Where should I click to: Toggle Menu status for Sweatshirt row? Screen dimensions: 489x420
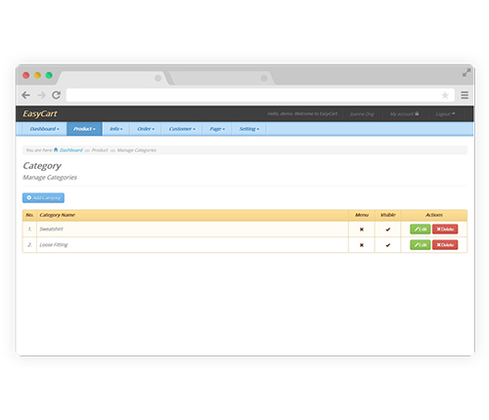[x=362, y=230]
